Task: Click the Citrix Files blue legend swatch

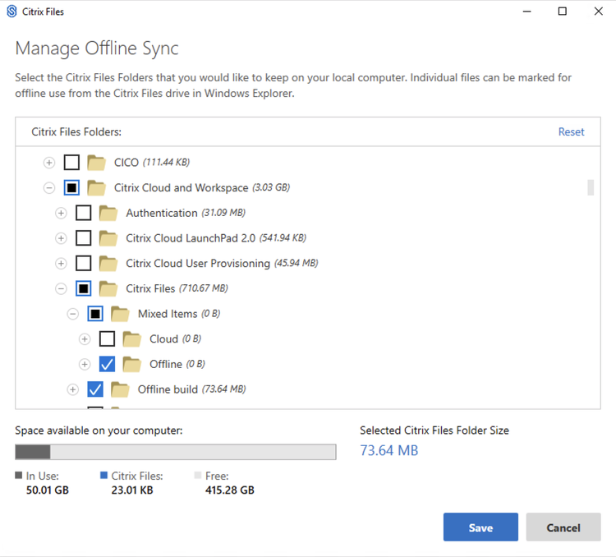Action: point(103,475)
